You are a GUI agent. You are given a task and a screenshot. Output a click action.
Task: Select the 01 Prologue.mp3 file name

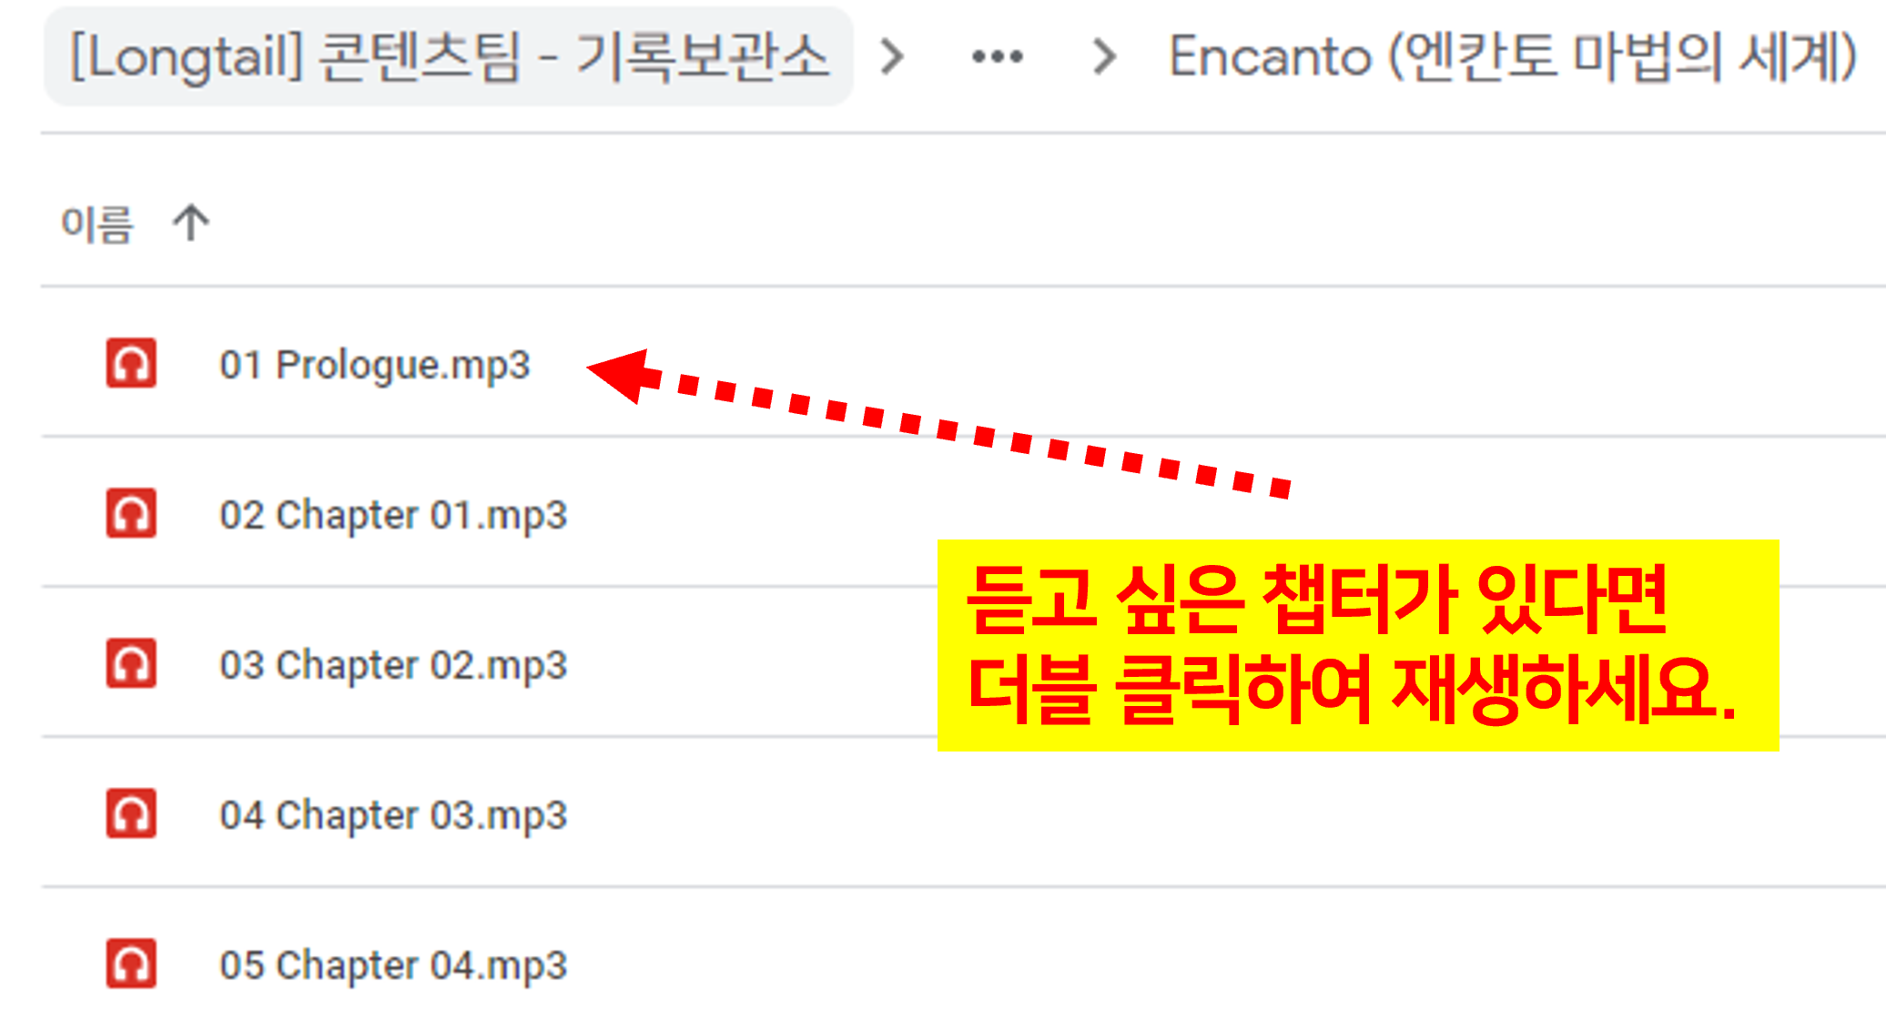374,365
